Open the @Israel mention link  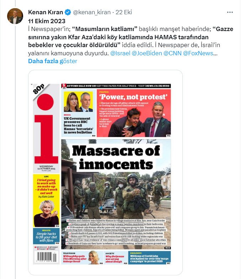click(120, 53)
